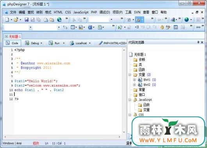Open the second empty combo box in the second toolbar

[x=59, y=27]
